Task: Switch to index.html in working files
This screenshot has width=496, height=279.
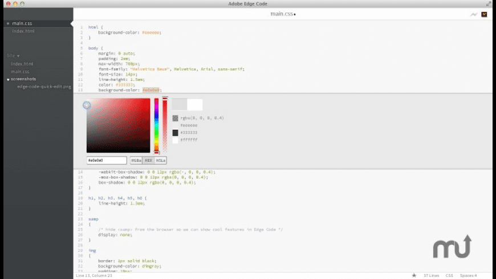Action: click(x=23, y=31)
